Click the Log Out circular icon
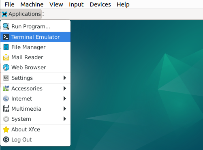The width and height of the screenshot is (203, 150). coord(6,139)
